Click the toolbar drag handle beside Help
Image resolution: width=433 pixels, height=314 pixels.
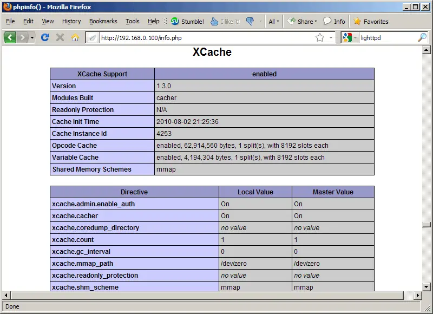[x=166, y=22]
